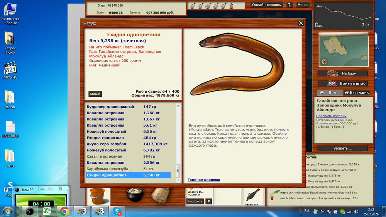Switch to the Багажник tab
The width and height of the screenshot is (386, 217).
coord(356,93)
